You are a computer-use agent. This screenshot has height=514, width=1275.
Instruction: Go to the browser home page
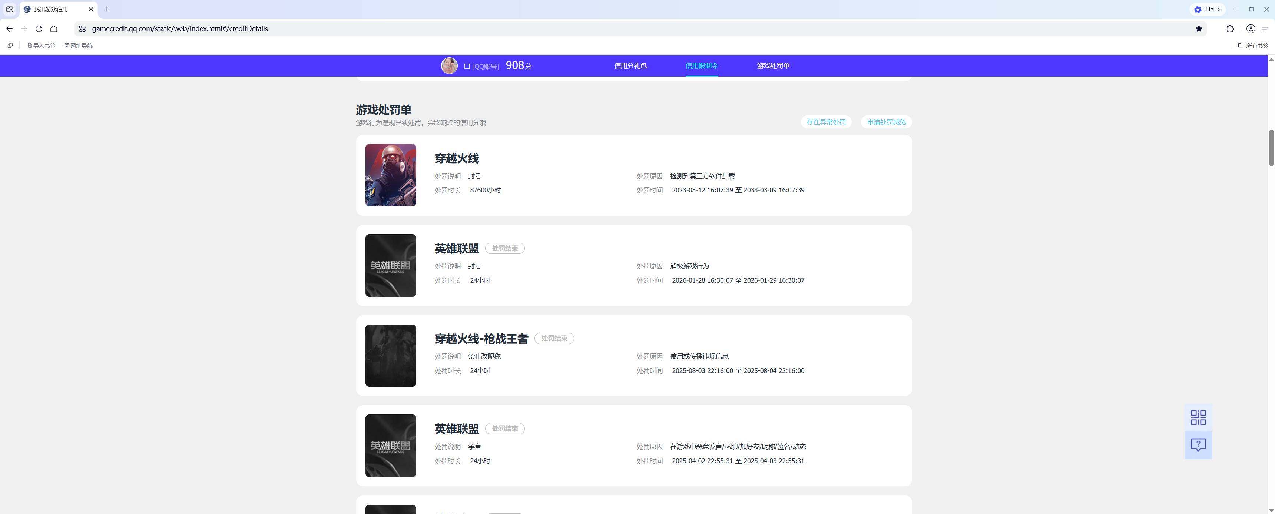[54, 28]
